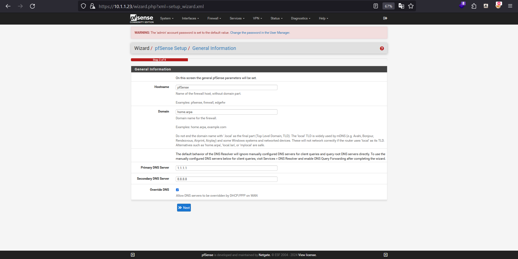Open the Help dropdown menu
The width and height of the screenshot is (518, 259).
324,18
